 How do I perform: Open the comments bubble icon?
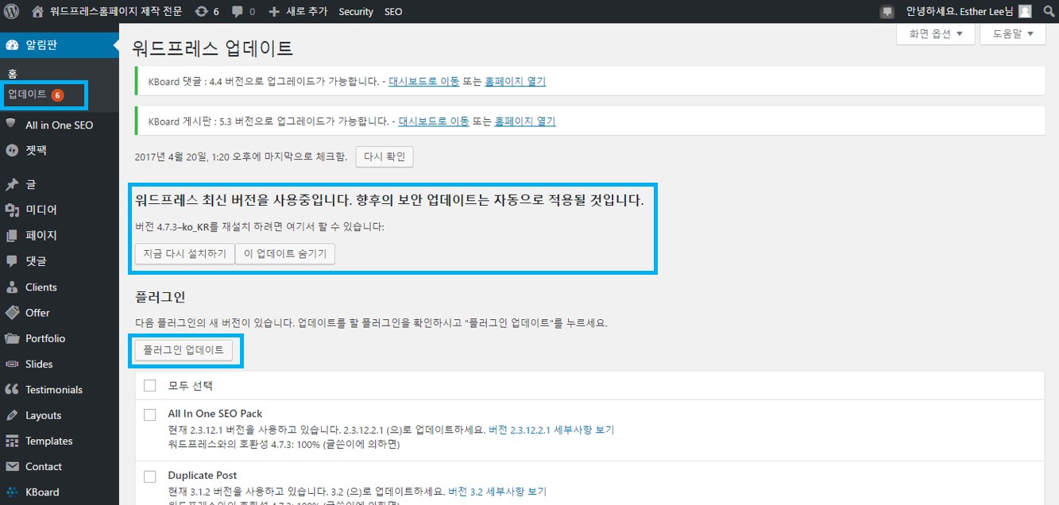pos(237,12)
